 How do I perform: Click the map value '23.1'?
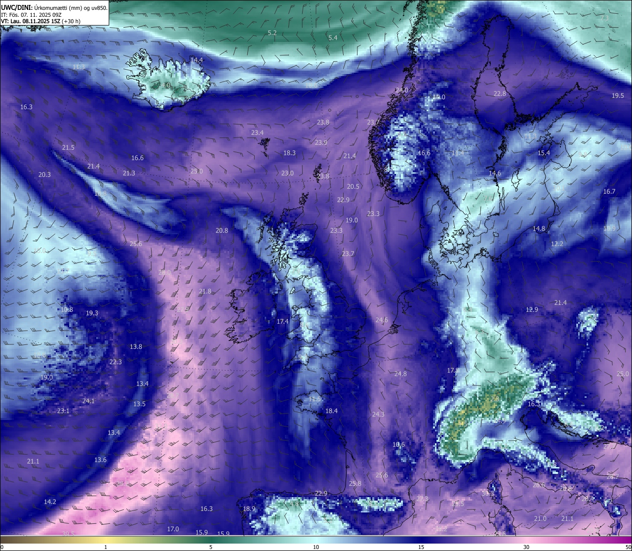point(63,411)
